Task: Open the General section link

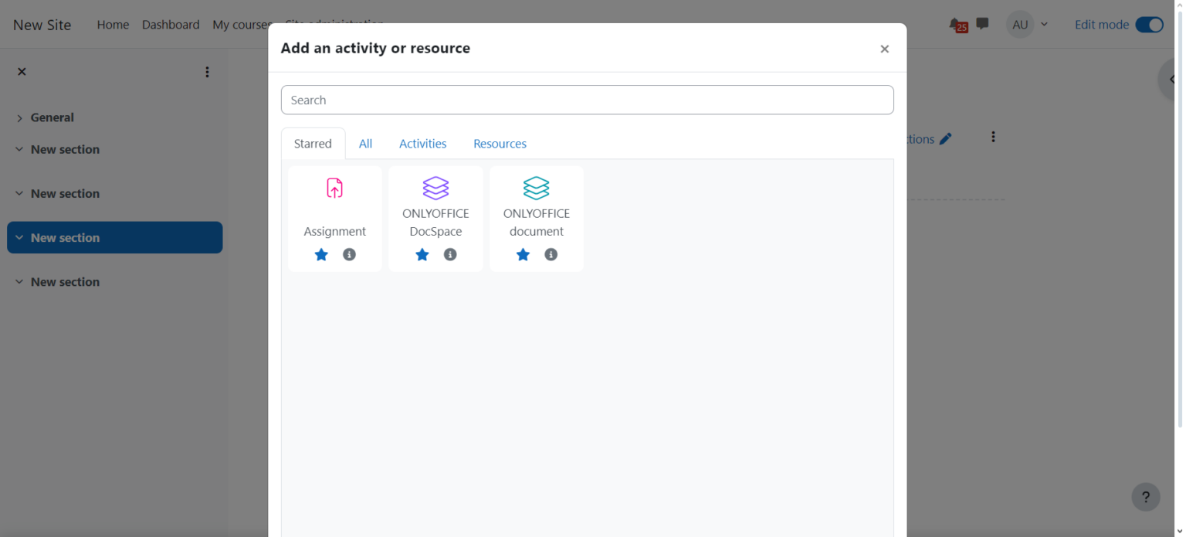Action: (x=52, y=117)
